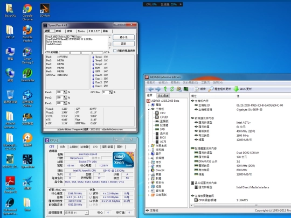Open Advanced SystemCare desktop shortcut
Screen dimensions: 291x218
point(10,206)
